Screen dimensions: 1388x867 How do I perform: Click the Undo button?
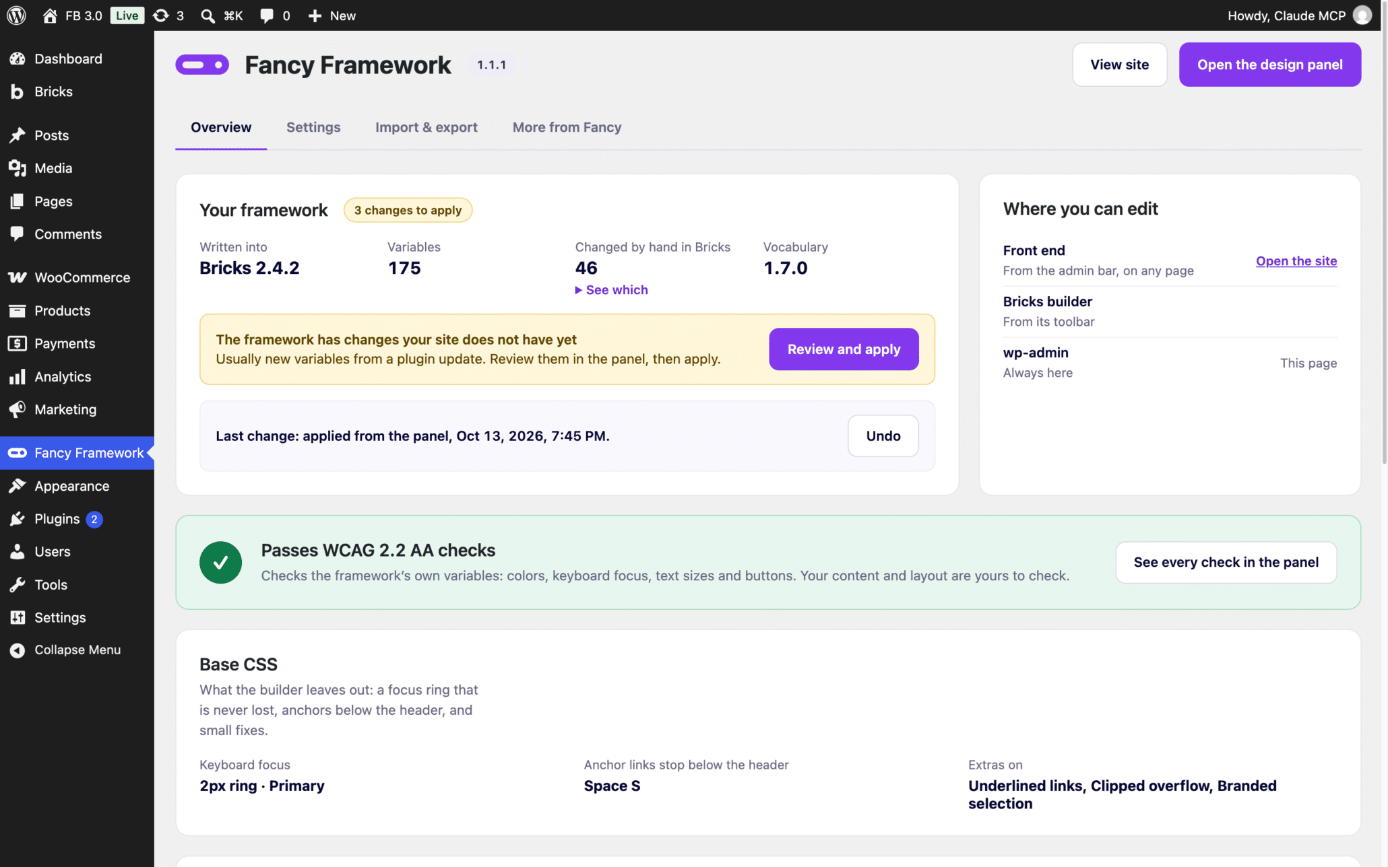(883, 436)
